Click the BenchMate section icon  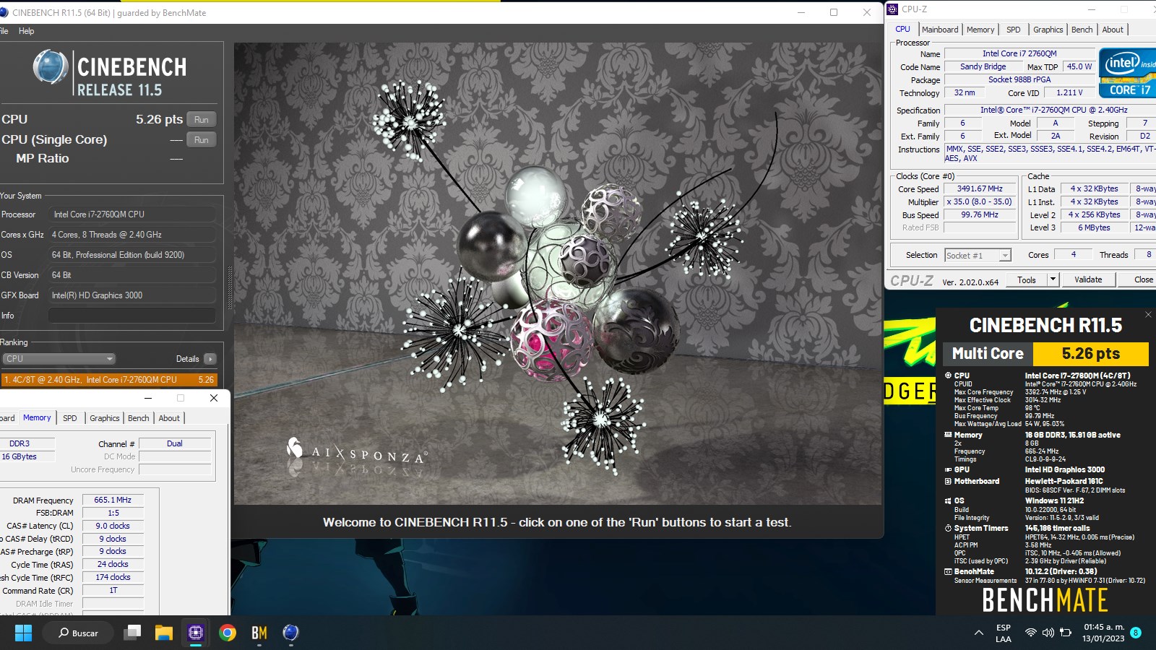[x=948, y=572]
